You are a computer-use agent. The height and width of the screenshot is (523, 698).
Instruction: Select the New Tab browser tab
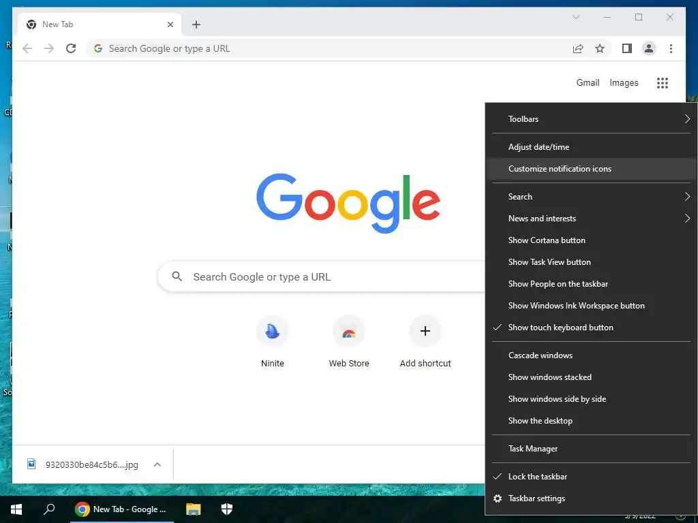100,25
